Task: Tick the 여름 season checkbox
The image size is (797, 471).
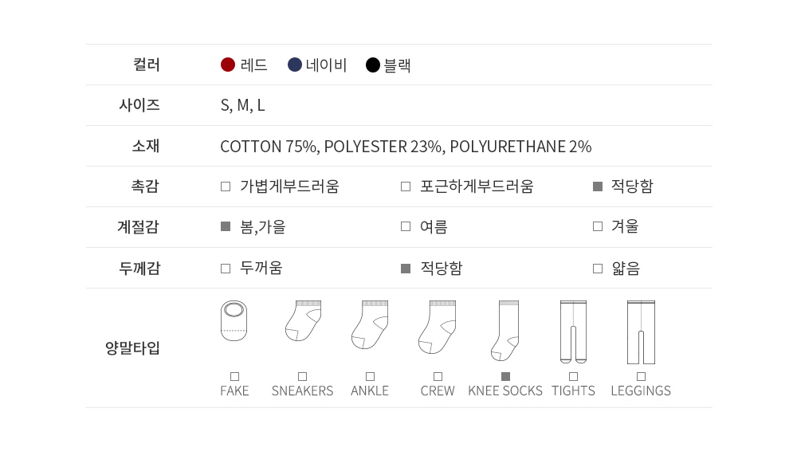Action: 406,227
